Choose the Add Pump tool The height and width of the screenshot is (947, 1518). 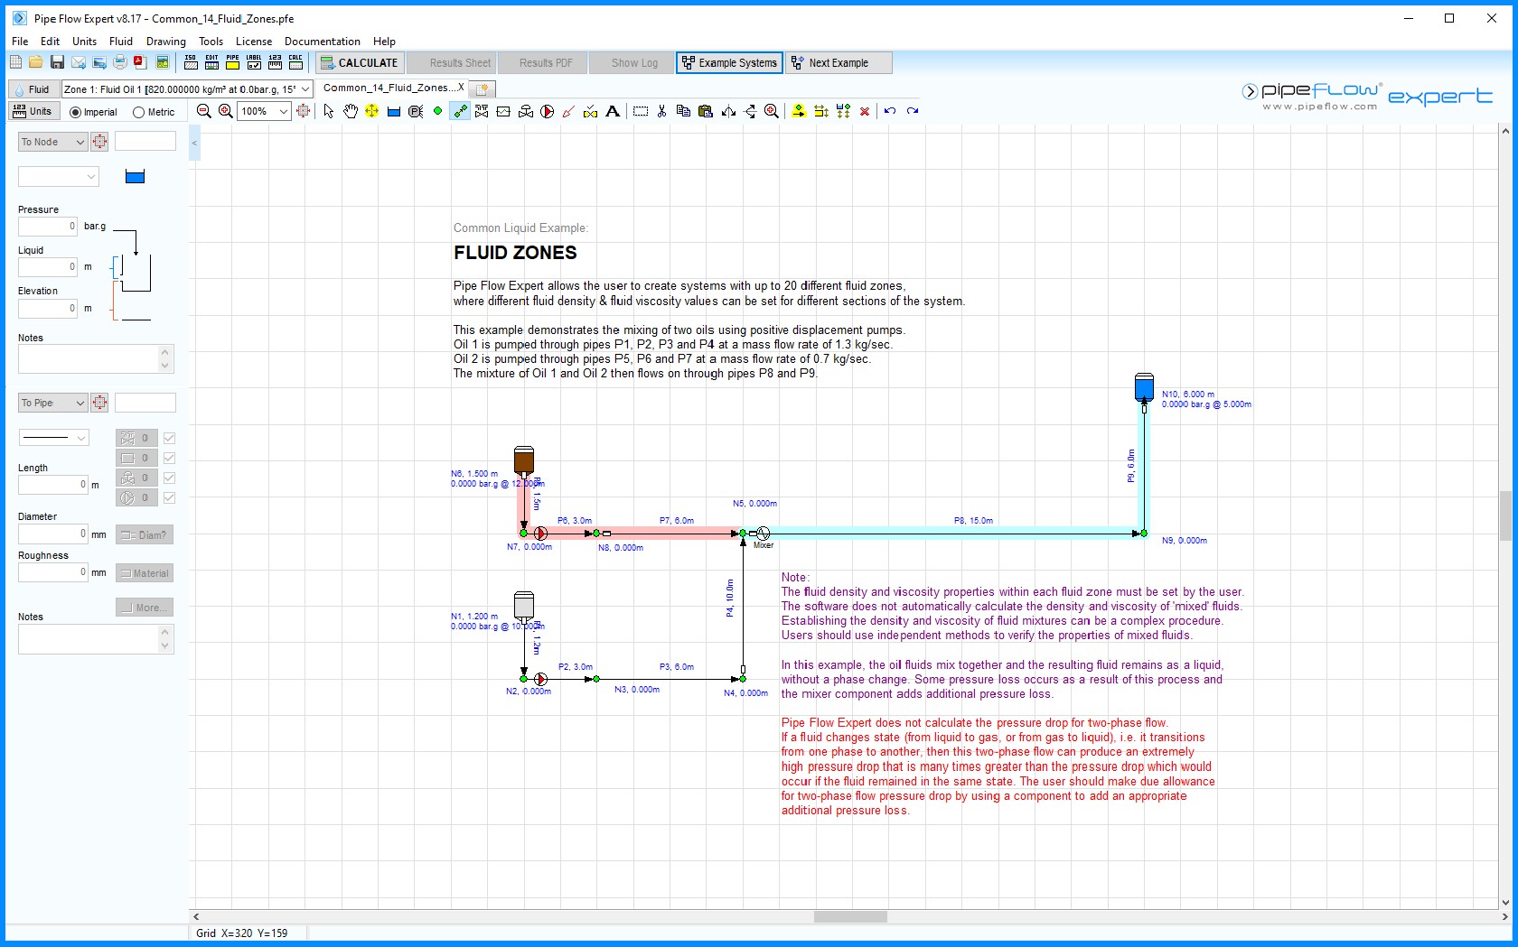point(547,111)
